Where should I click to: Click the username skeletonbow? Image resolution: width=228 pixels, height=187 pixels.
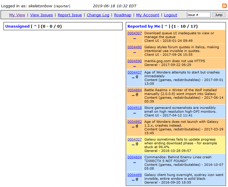[40, 6]
